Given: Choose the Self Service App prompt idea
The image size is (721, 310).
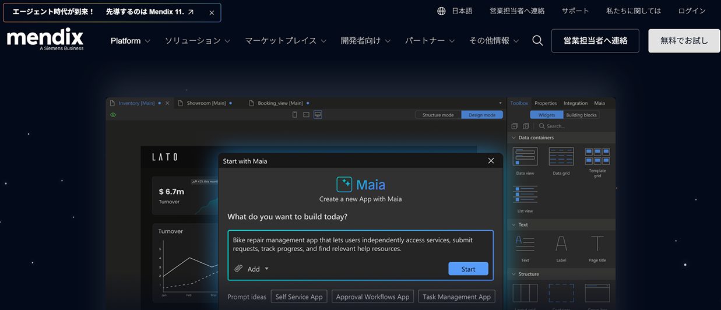Looking at the screenshot, I should tap(299, 297).
